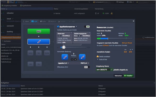Viewport: 156px width, 97px height.
Task: Click the help icon in the Skalierungsgrenze box
Action: coord(90,33)
